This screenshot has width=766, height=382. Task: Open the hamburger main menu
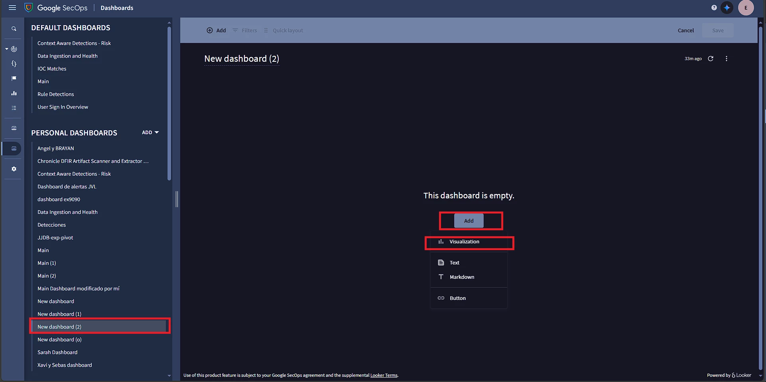point(12,8)
